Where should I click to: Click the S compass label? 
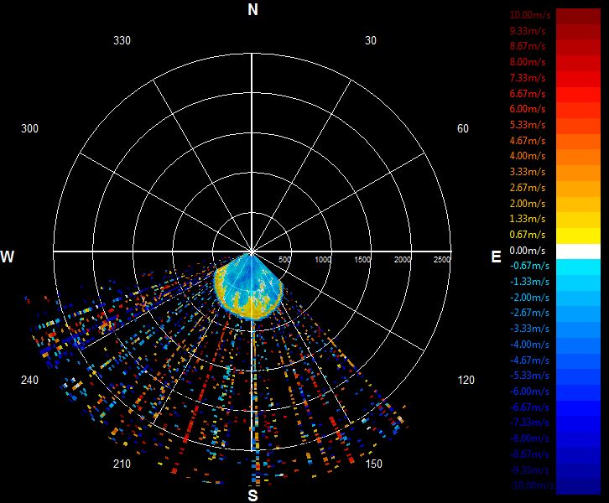[252, 495]
